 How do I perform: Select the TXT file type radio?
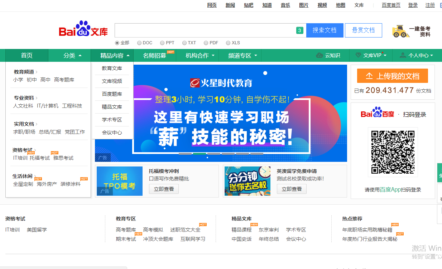pyautogui.click(x=184, y=43)
